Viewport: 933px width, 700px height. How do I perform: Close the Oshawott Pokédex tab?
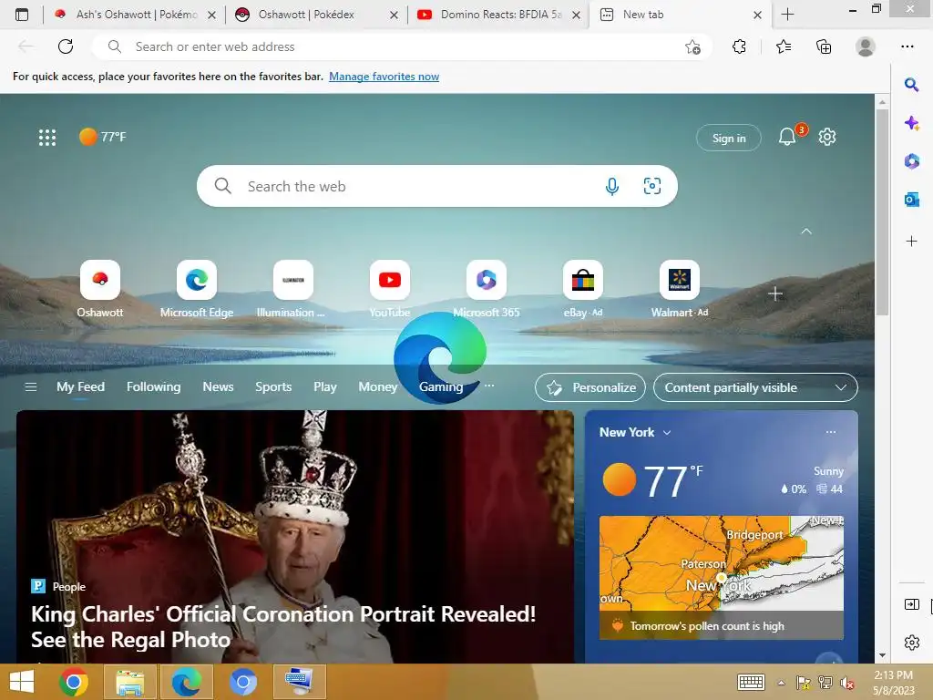(x=394, y=15)
